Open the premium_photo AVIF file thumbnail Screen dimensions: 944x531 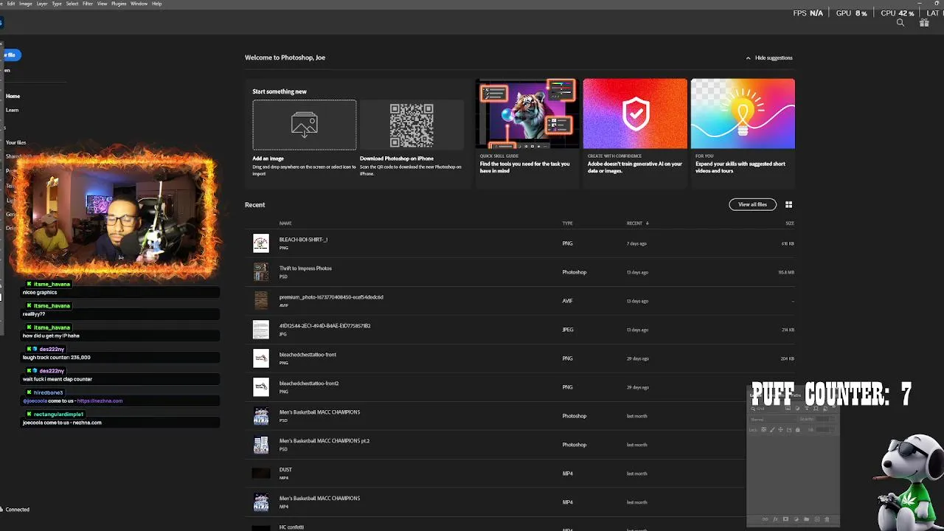261,301
